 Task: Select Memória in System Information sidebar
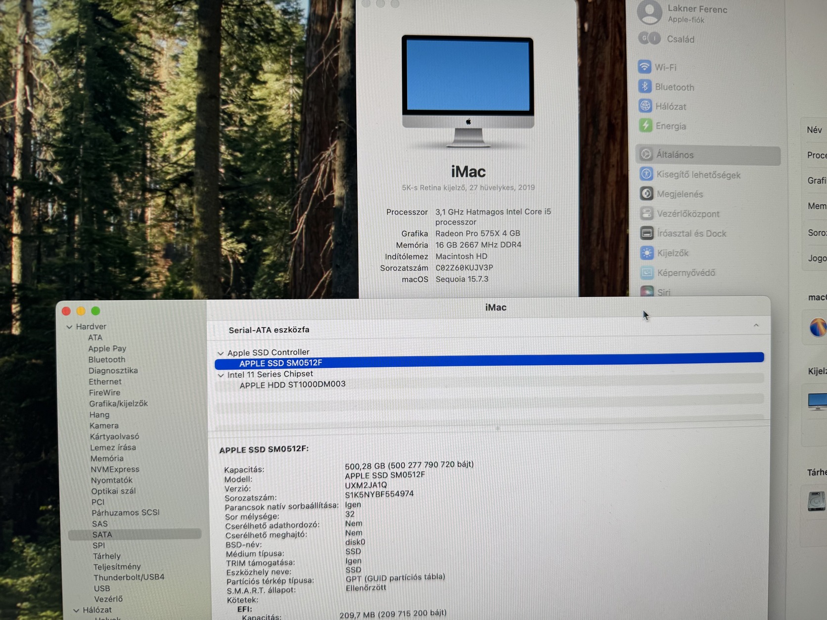point(107,458)
